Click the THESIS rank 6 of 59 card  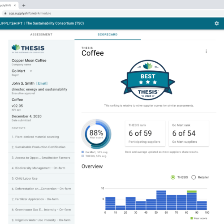click(145, 134)
